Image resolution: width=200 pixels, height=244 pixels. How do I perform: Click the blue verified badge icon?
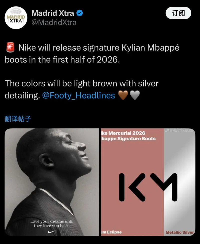click(x=79, y=13)
